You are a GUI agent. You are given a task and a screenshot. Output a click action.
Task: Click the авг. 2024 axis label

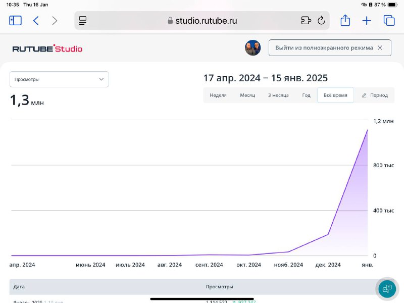(x=170, y=265)
